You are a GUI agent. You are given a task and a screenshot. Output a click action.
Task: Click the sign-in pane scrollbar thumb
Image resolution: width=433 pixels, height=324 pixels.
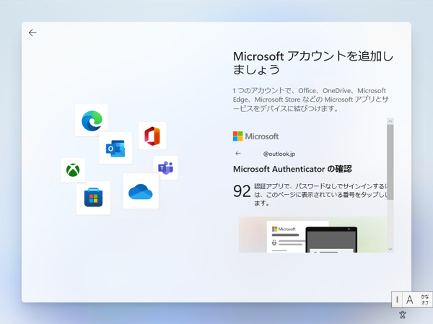[390, 162]
